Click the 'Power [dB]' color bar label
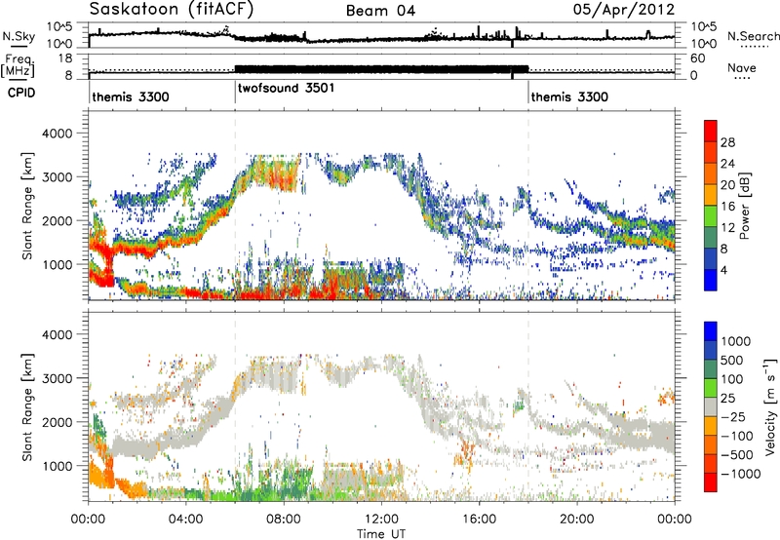 (x=744, y=206)
